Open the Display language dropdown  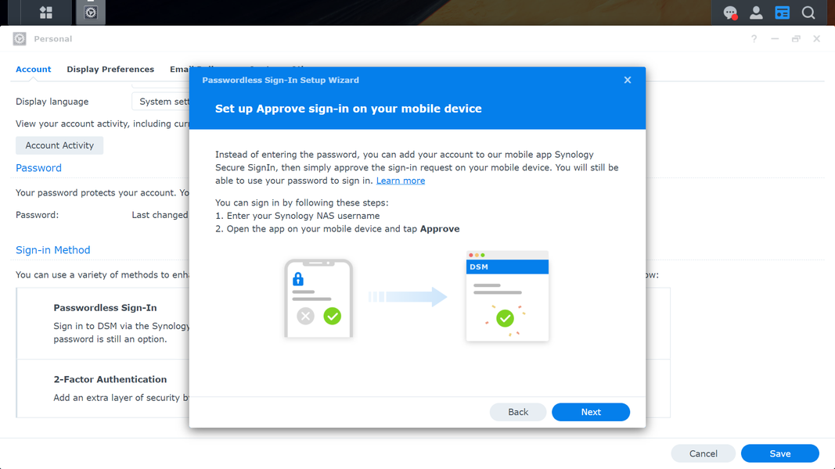(x=161, y=101)
